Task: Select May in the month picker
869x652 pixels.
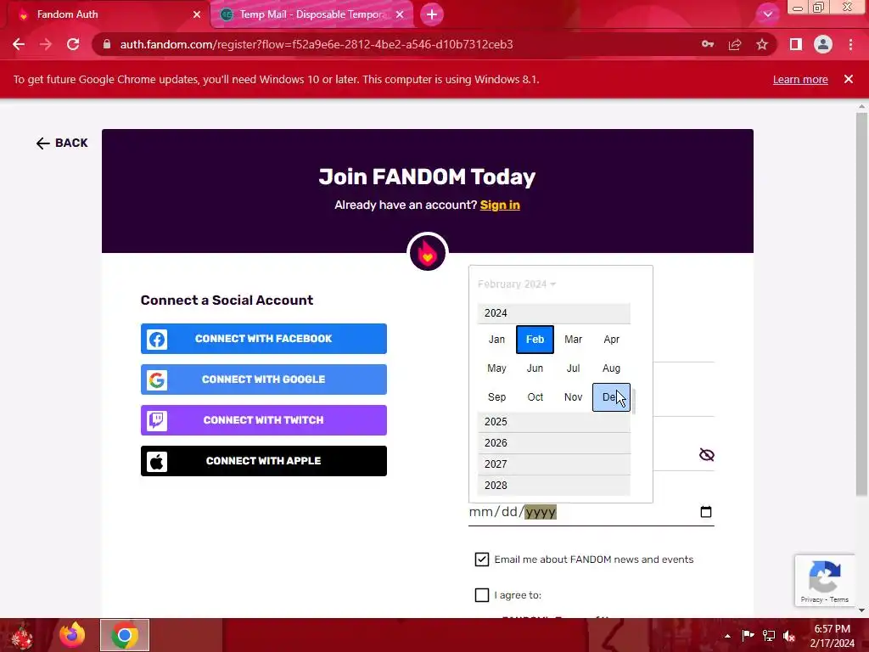Action: click(496, 368)
